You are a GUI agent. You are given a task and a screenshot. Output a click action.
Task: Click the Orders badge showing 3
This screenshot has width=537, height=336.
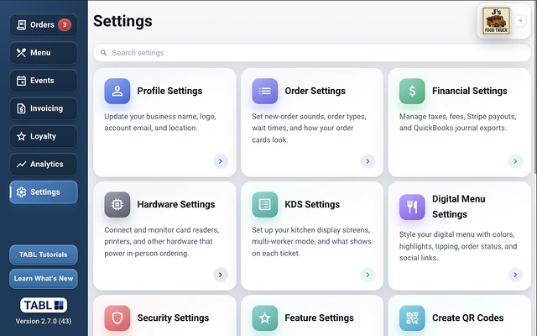tap(65, 25)
